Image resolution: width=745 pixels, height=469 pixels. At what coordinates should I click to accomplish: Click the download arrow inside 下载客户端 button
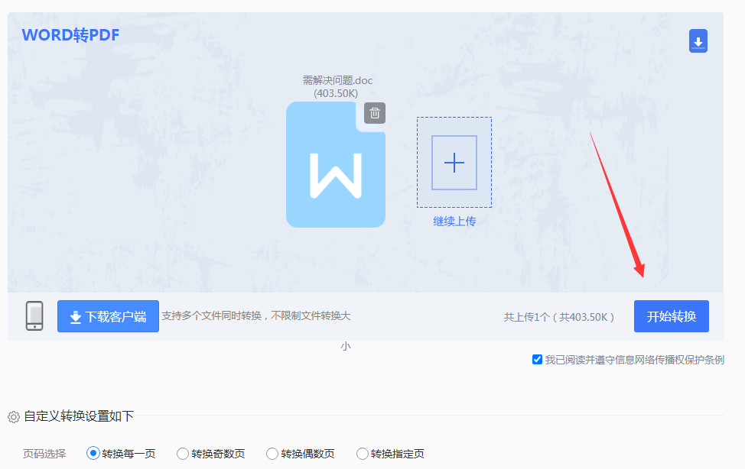(x=73, y=315)
